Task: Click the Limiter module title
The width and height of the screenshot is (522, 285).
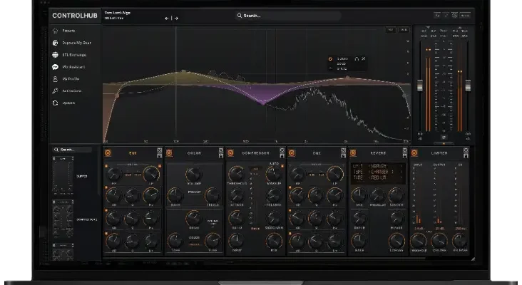Action: click(440, 152)
